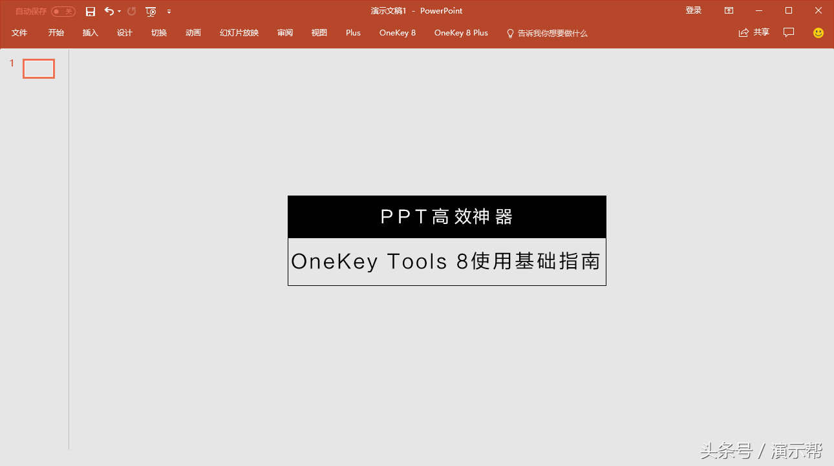The width and height of the screenshot is (834, 466).
Task: Open Ribbon Display Options icon
Action: click(729, 11)
